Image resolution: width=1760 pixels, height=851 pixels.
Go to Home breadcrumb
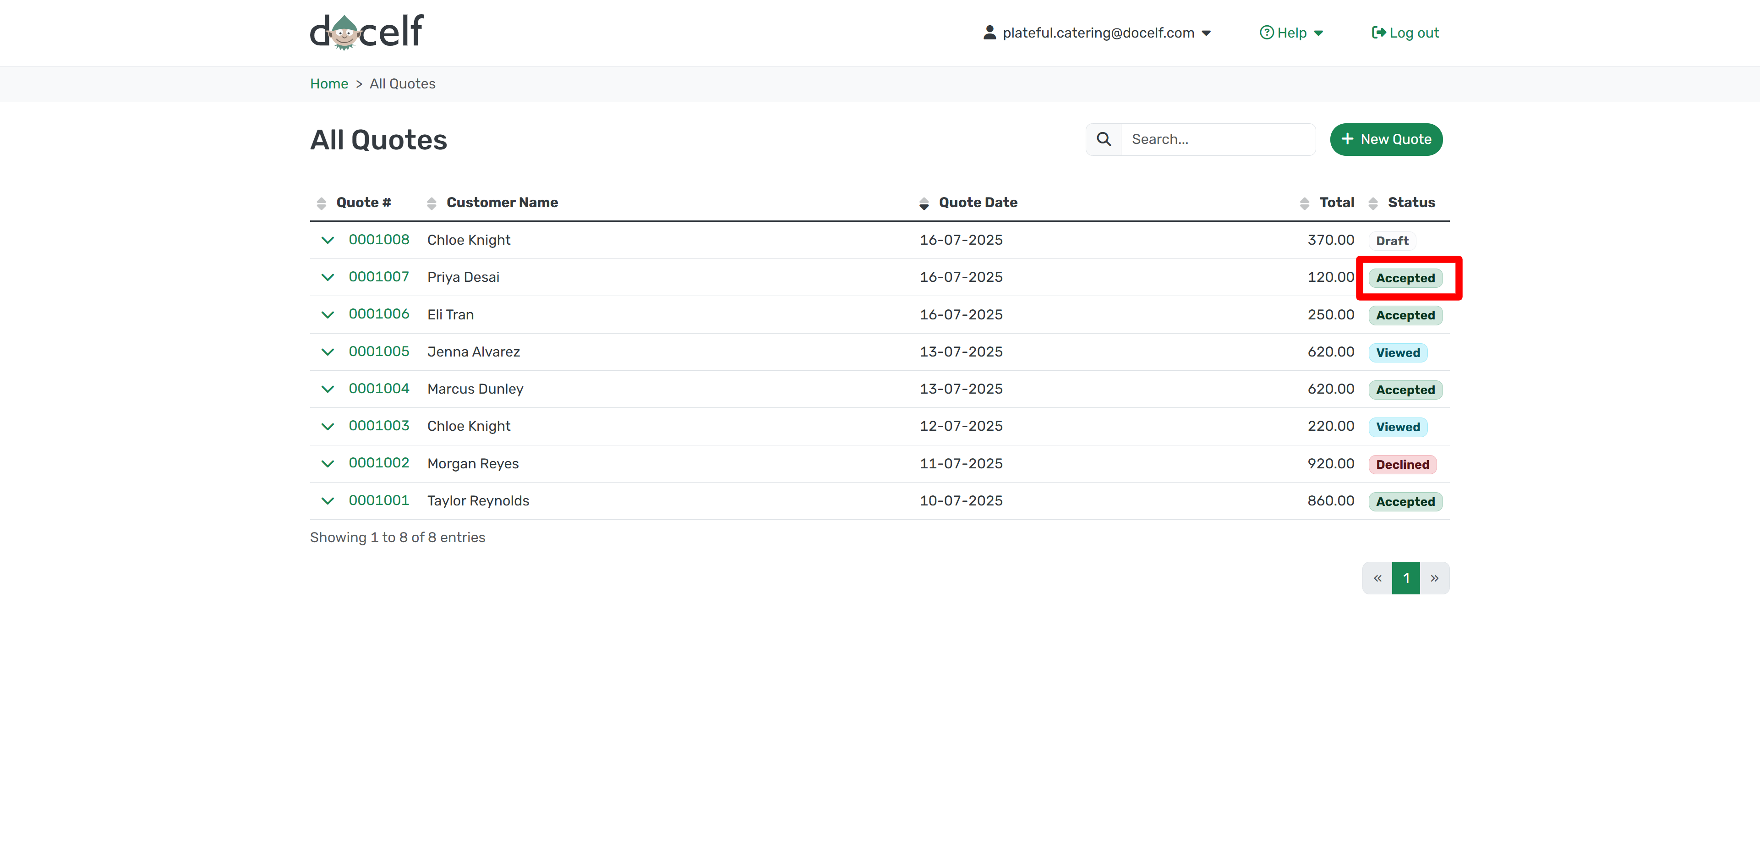click(x=328, y=83)
